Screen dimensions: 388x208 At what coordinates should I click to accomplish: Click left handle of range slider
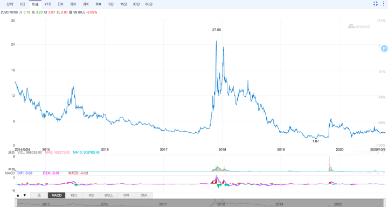click(x=16, y=203)
